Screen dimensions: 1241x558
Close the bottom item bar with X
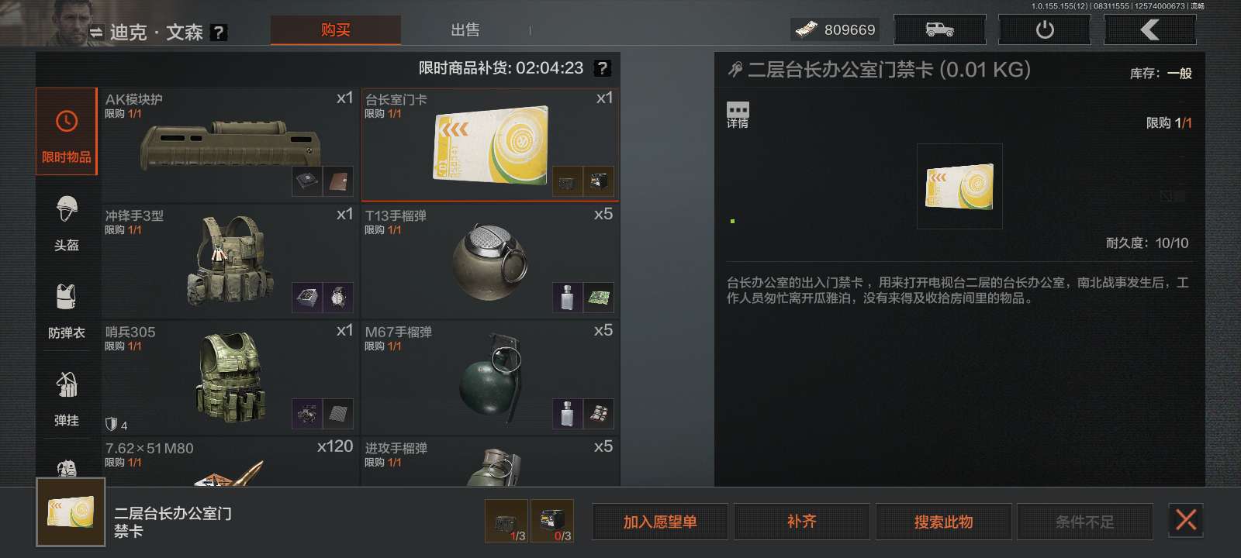(x=1185, y=519)
